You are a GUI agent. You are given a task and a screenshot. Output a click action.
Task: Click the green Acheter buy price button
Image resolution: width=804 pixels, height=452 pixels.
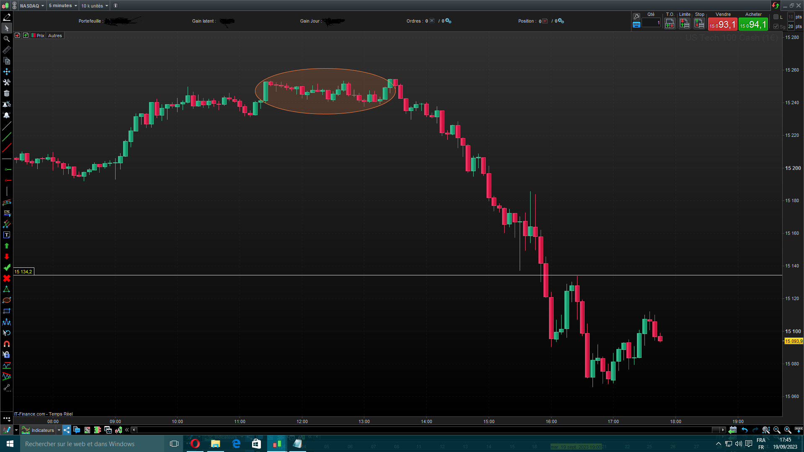pyautogui.click(x=753, y=25)
